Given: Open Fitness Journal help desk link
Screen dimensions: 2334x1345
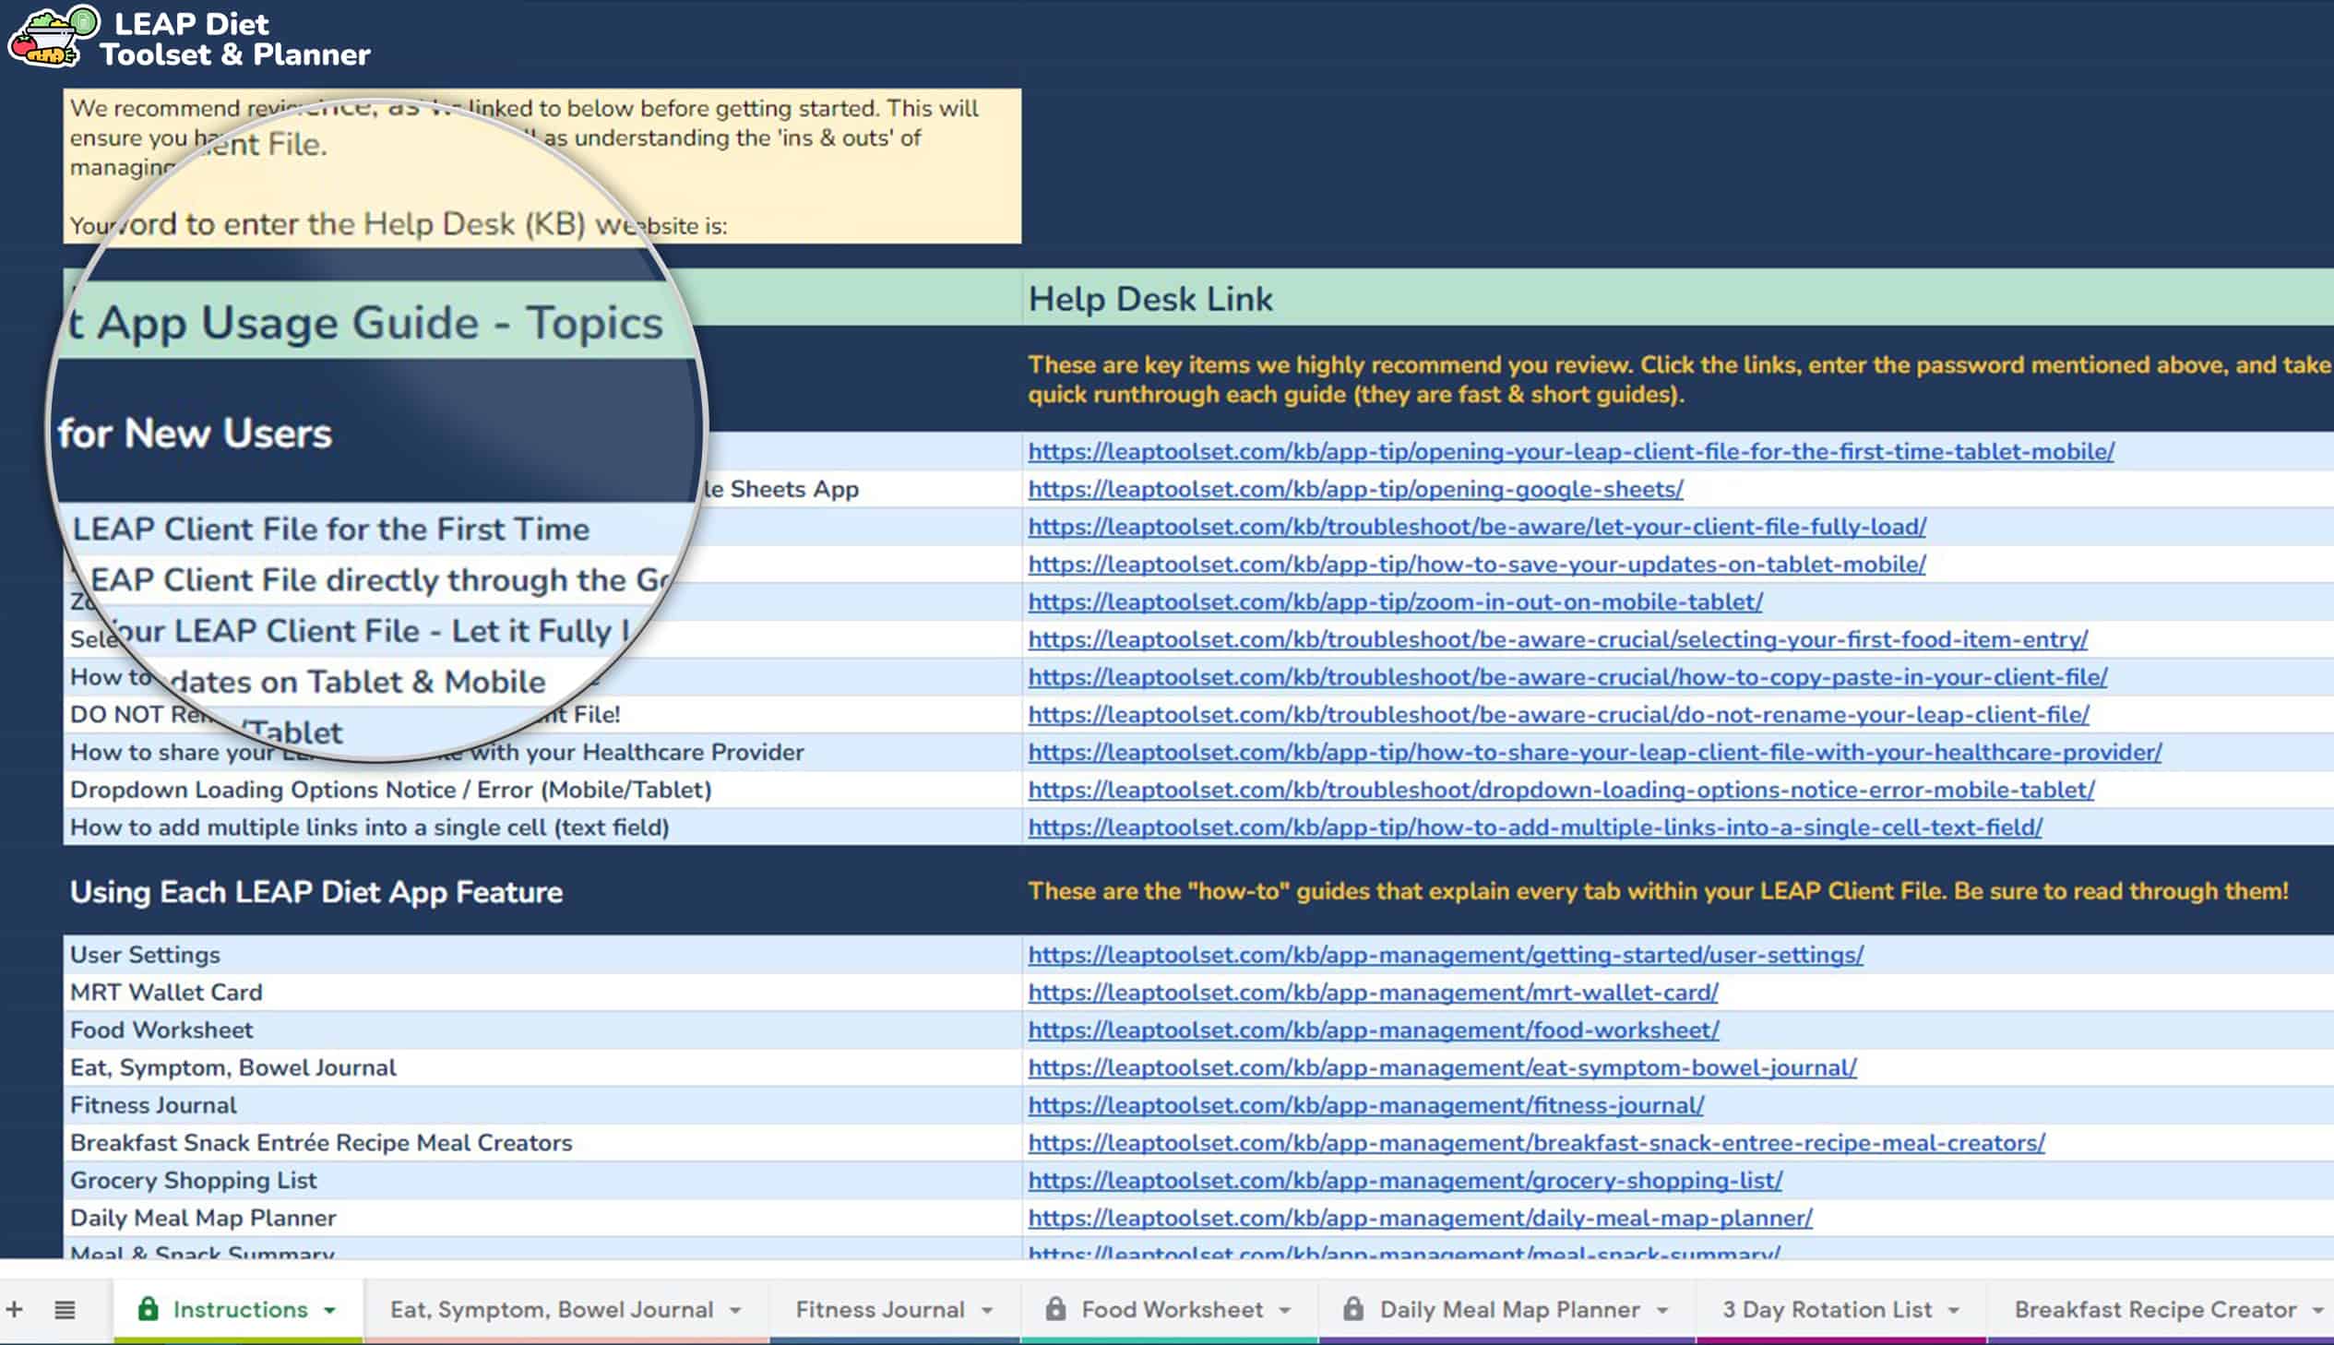Looking at the screenshot, I should coord(1365,1104).
